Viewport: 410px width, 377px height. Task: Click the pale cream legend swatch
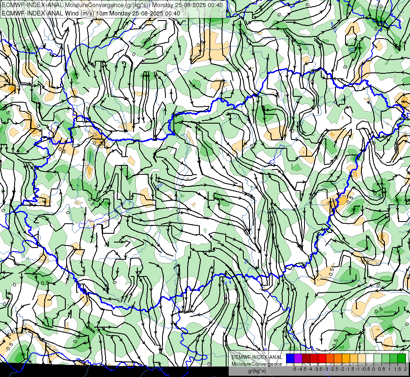coord(362,358)
